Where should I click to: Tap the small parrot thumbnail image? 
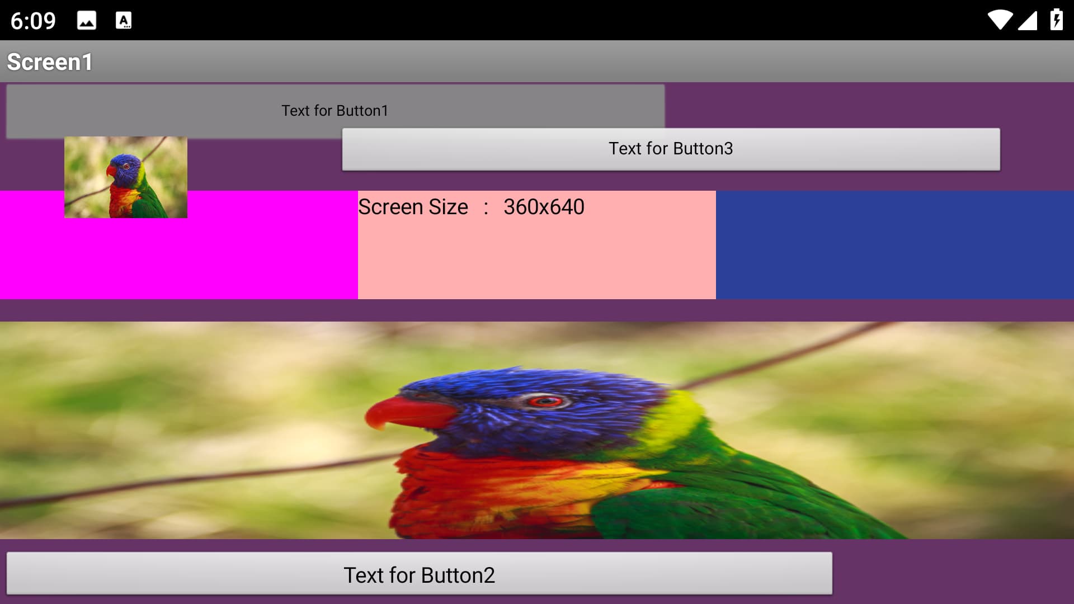tap(126, 177)
